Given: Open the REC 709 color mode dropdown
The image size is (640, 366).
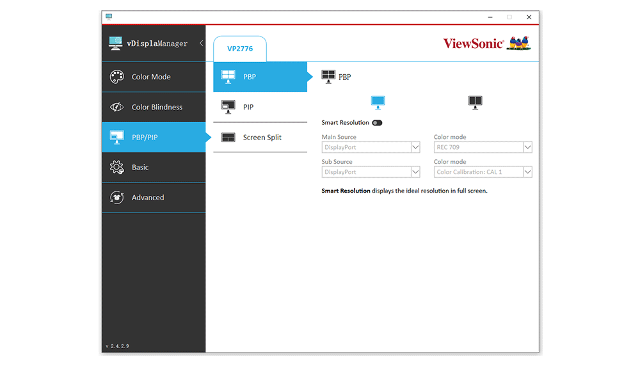Looking at the screenshot, I should click(x=483, y=147).
